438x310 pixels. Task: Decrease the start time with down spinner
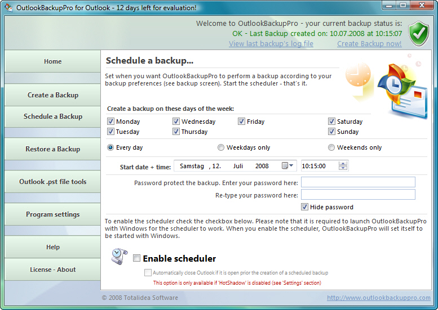343,168
